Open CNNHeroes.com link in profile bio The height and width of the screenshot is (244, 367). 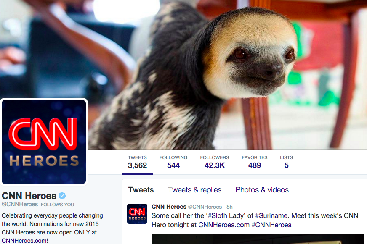point(24,241)
